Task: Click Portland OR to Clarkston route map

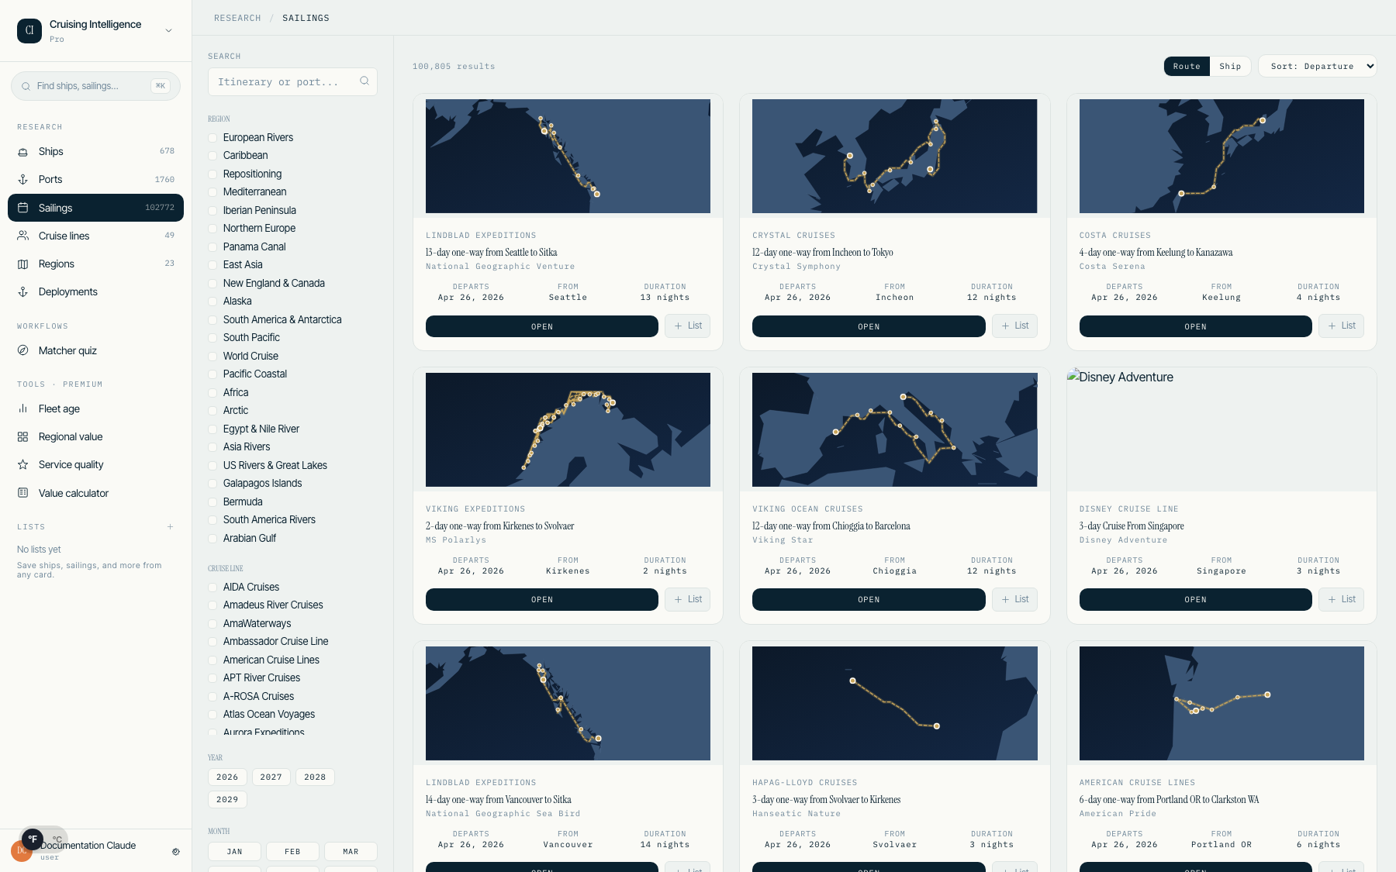Action: 1221,703
